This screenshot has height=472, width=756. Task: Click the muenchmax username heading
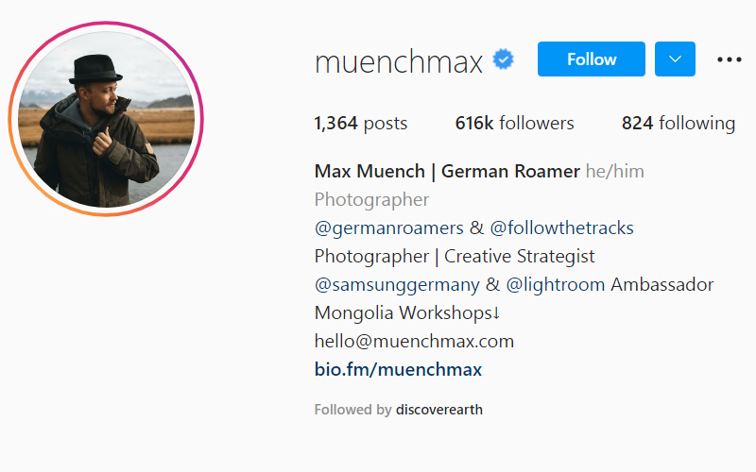[399, 61]
